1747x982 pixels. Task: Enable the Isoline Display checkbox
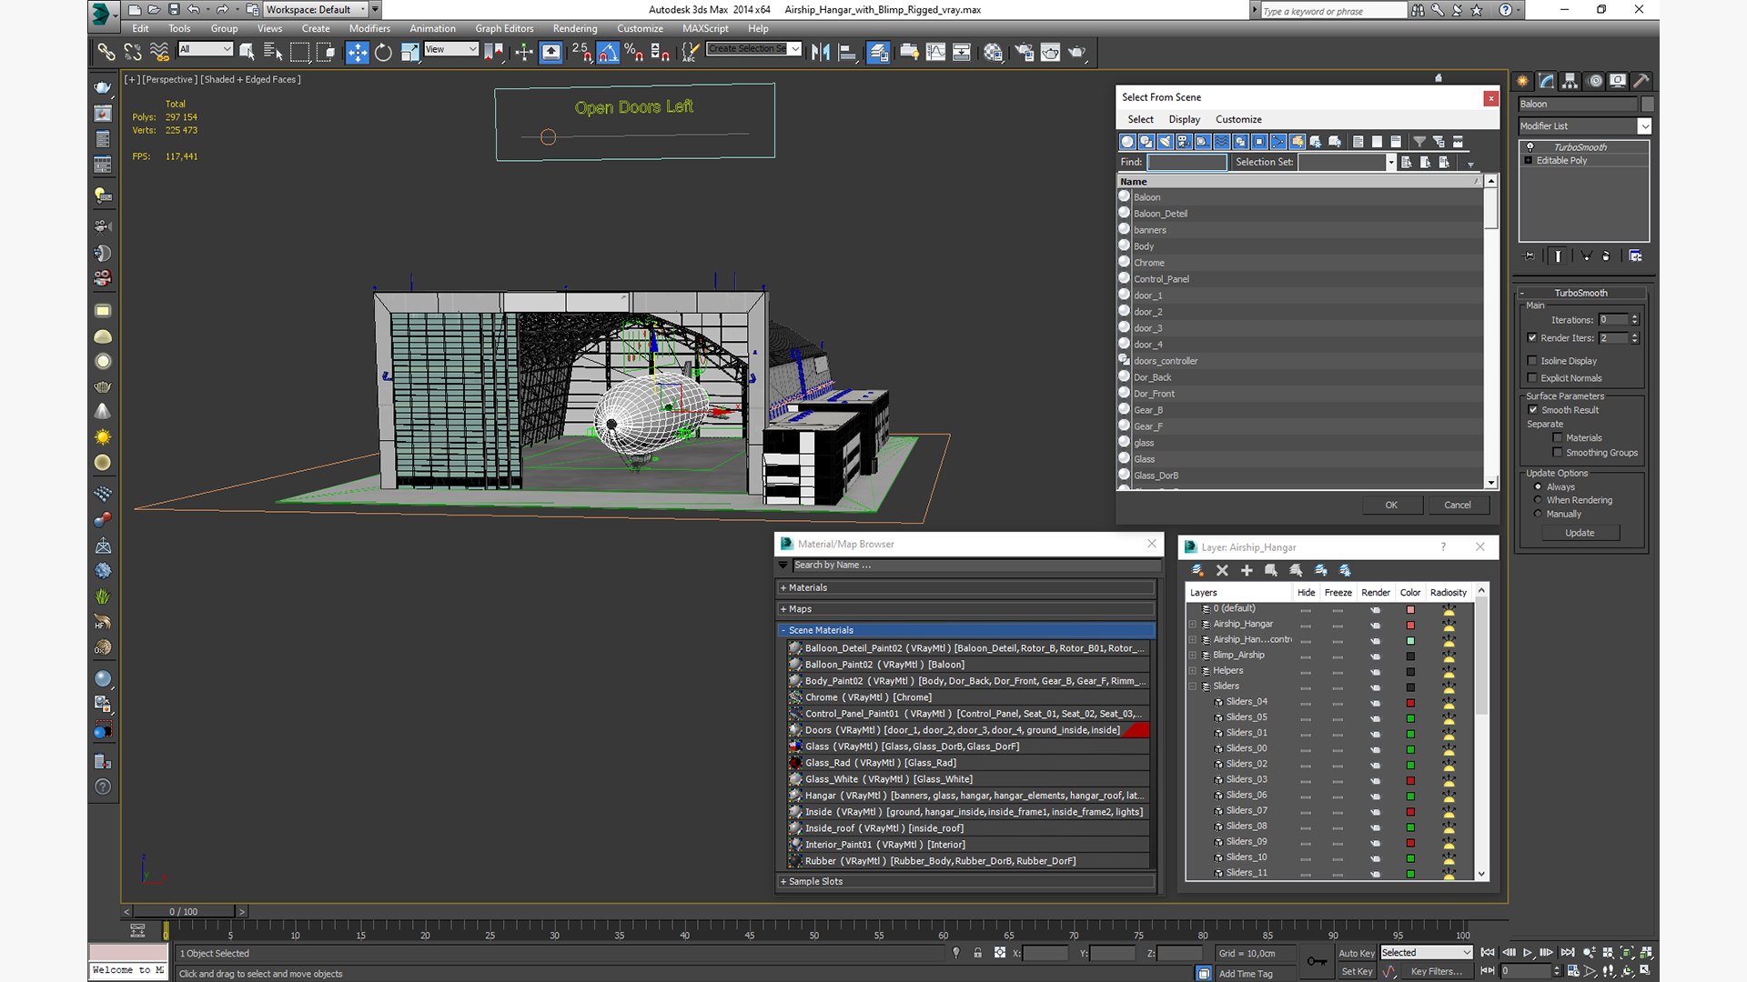click(1532, 361)
